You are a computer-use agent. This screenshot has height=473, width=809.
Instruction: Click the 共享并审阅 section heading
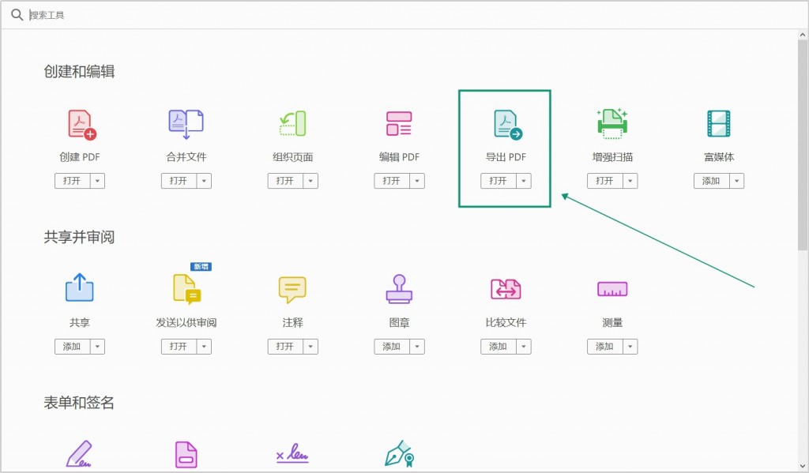pyautogui.click(x=79, y=237)
